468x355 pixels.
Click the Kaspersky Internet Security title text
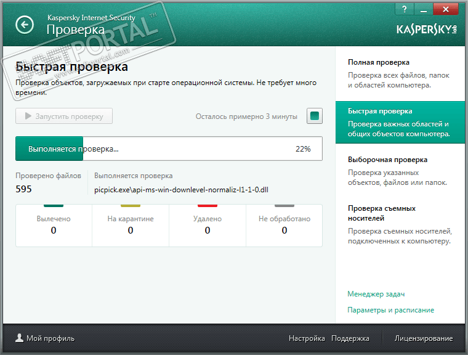tap(91, 18)
